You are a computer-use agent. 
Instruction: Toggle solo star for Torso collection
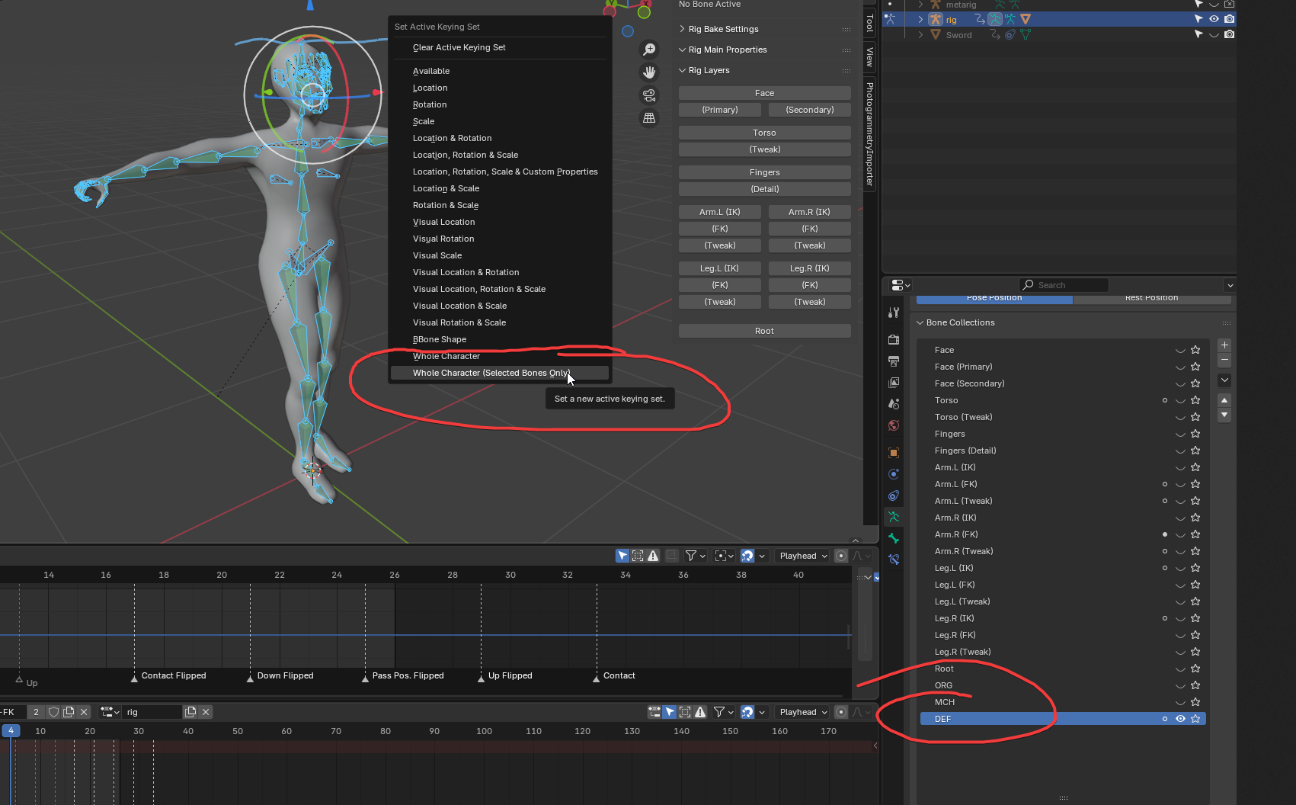coord(1195,400)
